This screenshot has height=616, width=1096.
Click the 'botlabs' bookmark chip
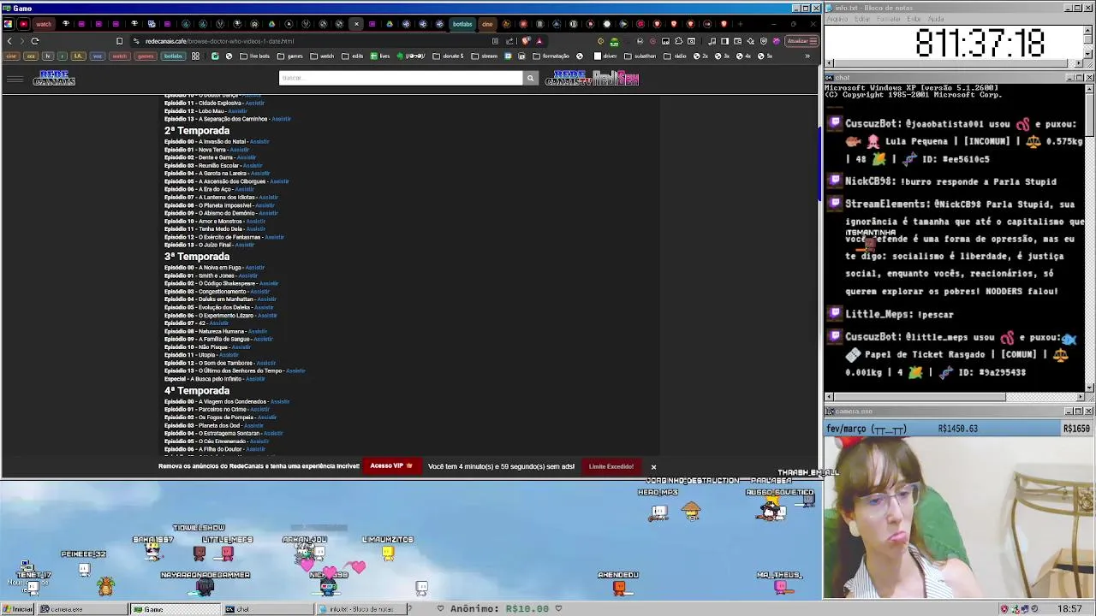click(173, 56)
